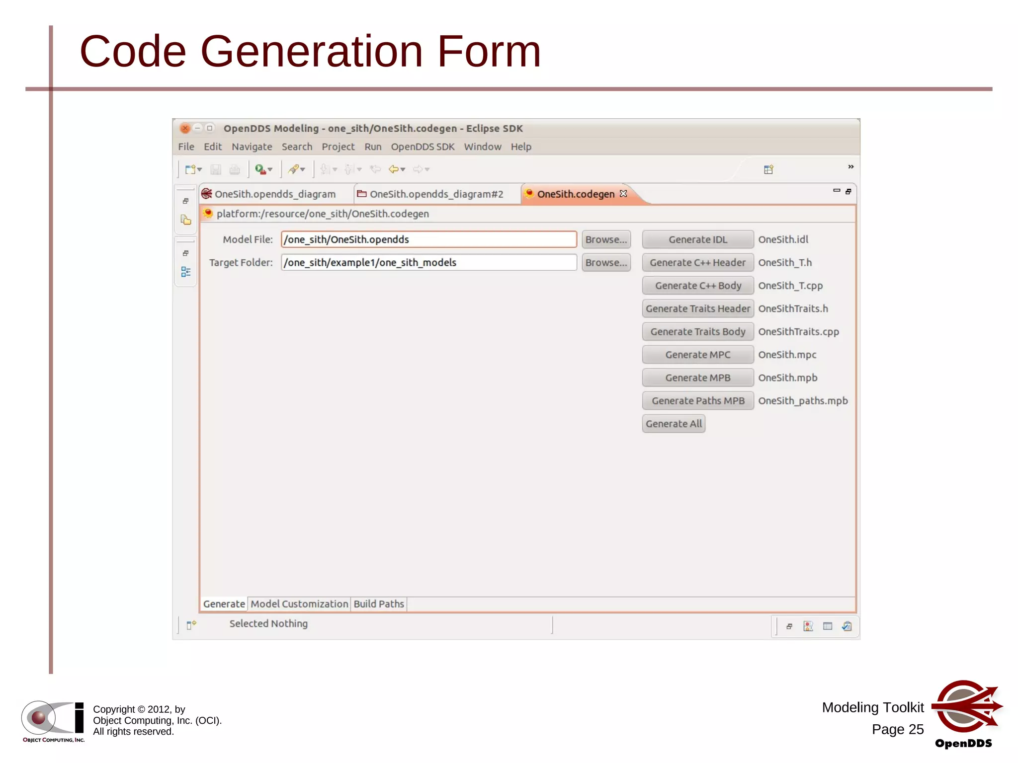The width and height of the screenshot is (1018, 763).
Task: Click into the Target Folder input field
Action: click(x=429, y=262)
